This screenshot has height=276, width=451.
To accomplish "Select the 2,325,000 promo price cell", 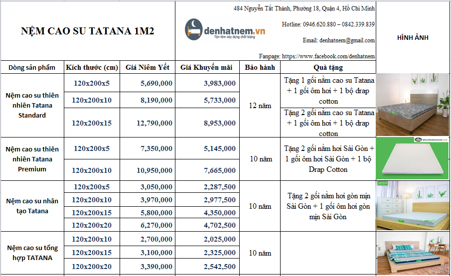I will pos(207,253).
